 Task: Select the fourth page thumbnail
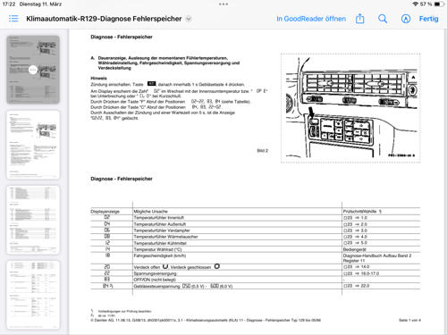(33, 295)
